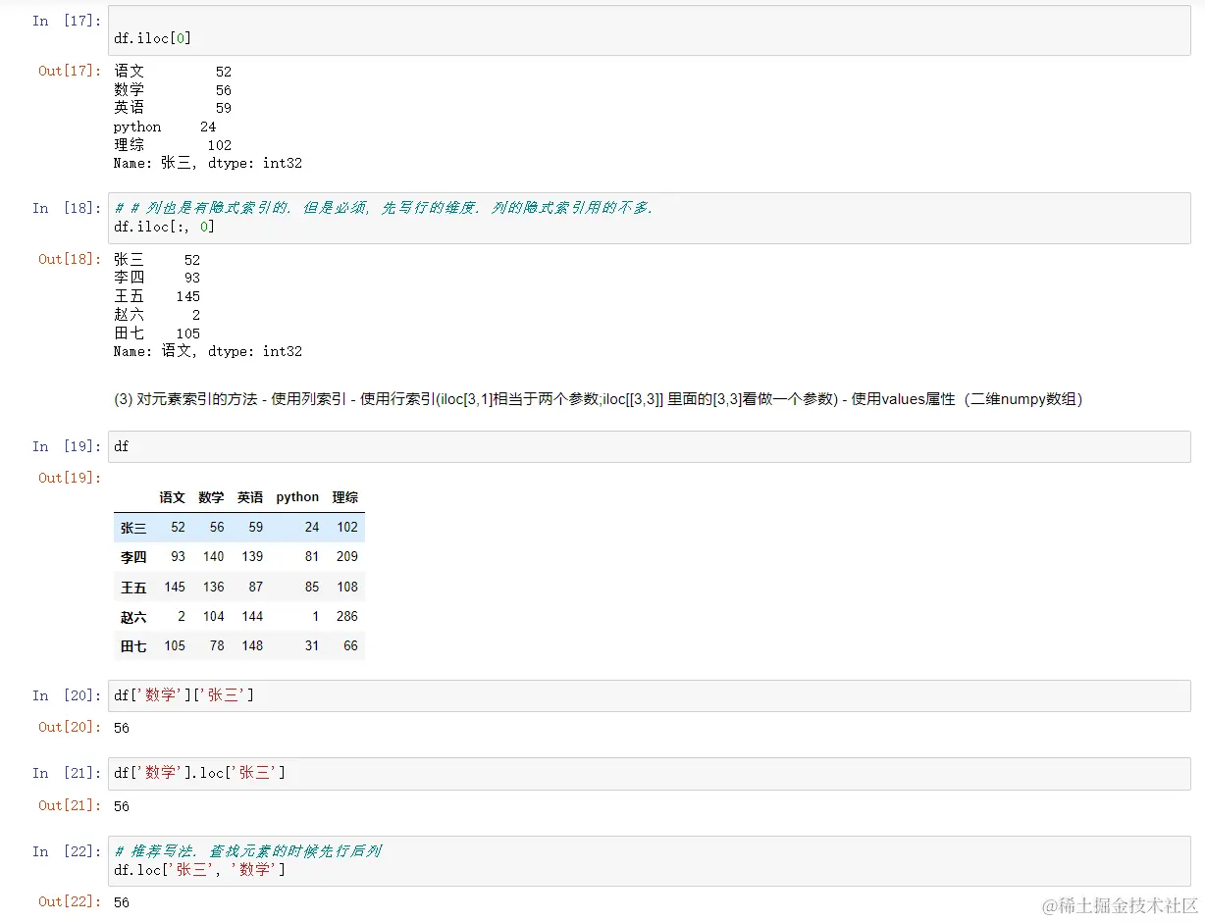Click the Out[19] output prompt
Screen dimensions: 1205x922
[x=70, y=478]
